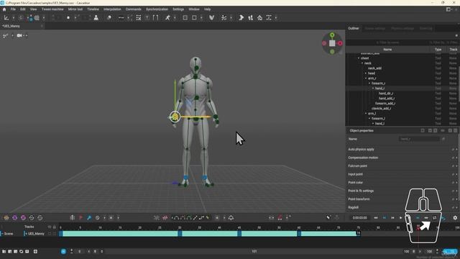
Task: Start animation playback
Action: click(401, 218)
